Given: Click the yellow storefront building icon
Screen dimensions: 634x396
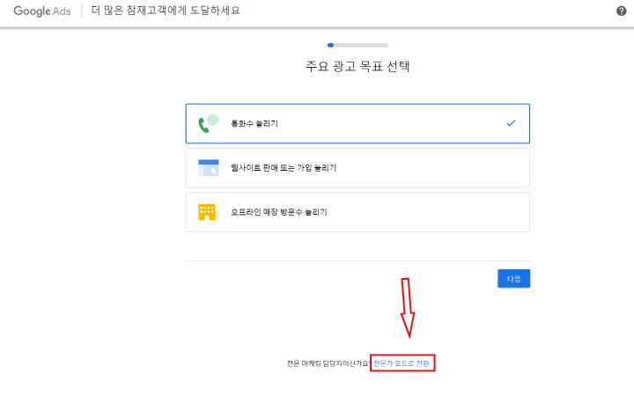Looking at the screenshot, I should (x=208, y=212).
